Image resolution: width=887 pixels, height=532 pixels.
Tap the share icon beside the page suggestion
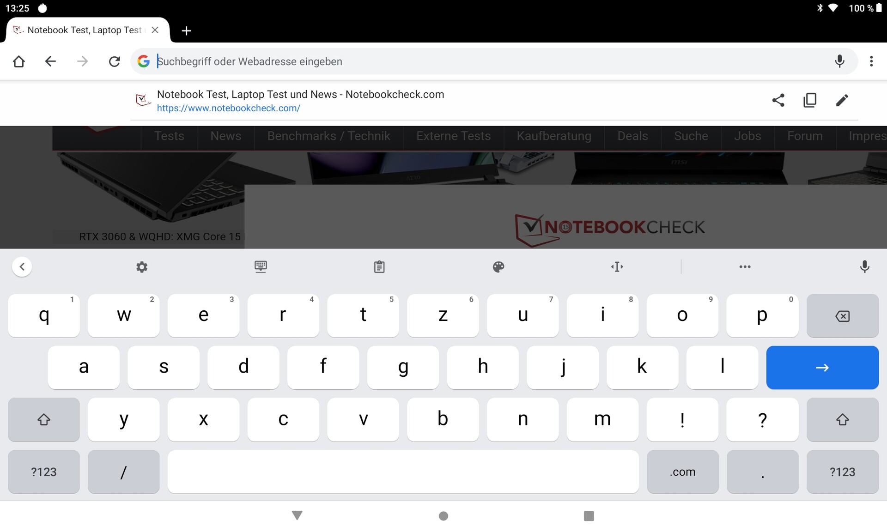coord(778,100)
